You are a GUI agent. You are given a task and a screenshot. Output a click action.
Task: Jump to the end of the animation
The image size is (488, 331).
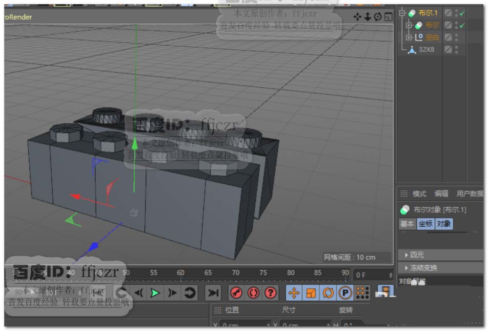point(213,293)
